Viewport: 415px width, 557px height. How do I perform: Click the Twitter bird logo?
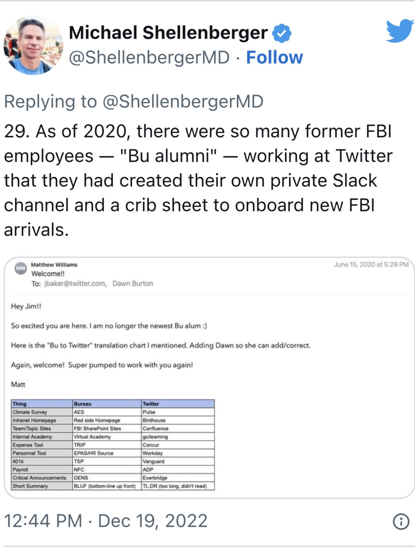(399, 31)
